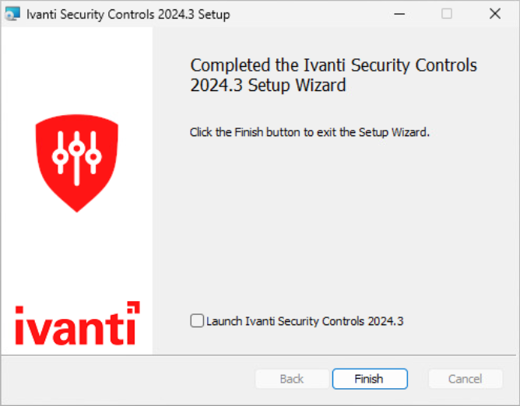
Task: Minimize the Setup window
Action: 399,14
